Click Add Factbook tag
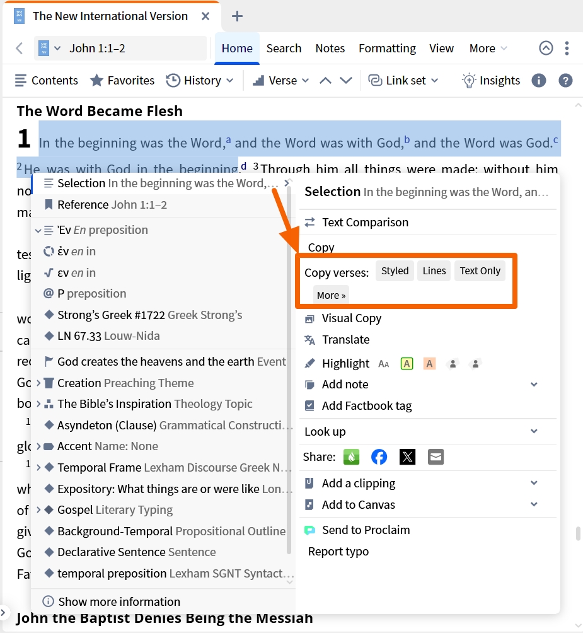583x633 pixels. tap(358, 406)
